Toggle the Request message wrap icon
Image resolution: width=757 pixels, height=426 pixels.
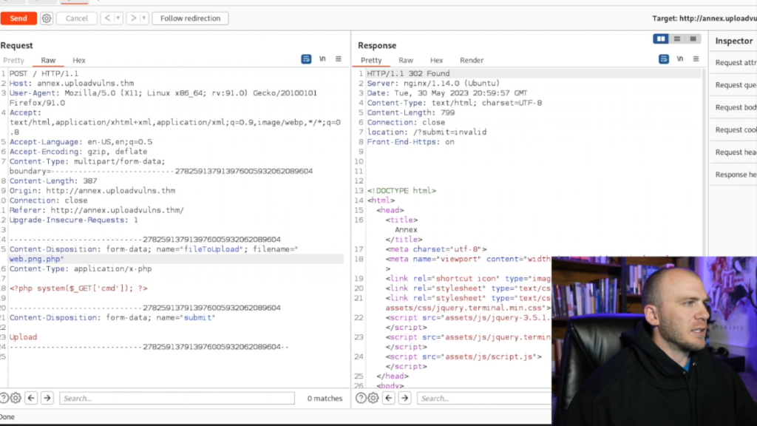(x=306, y=59)
